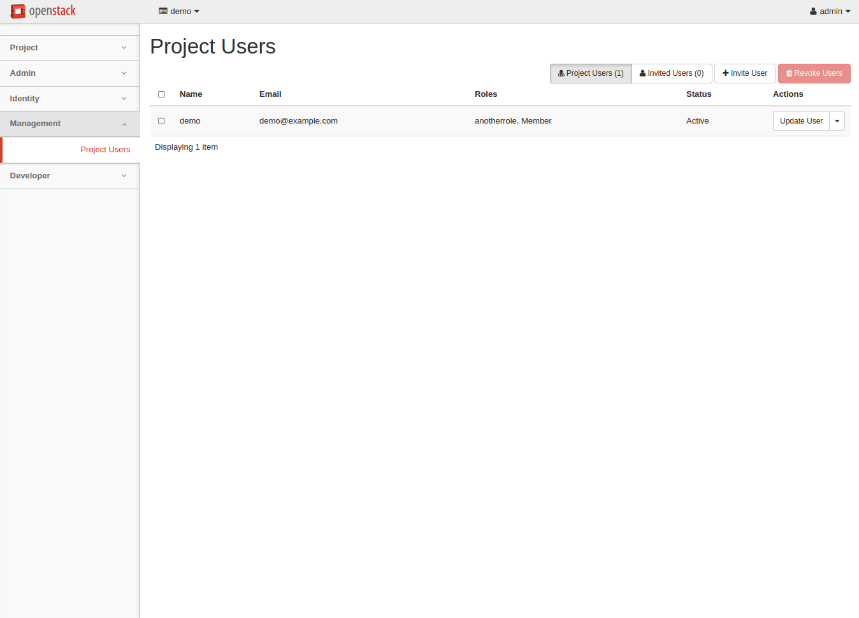Viewport: 859px width, 618px height.
Task: Expand the Developer sidebar section
Action: pos(69,176)
